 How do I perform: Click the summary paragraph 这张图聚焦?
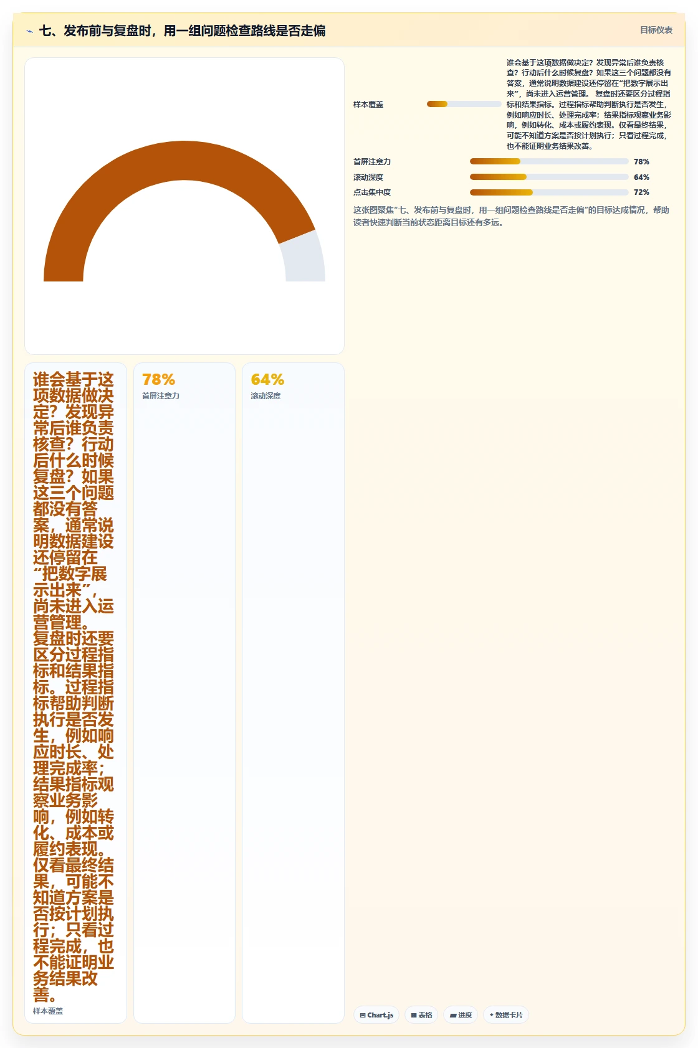click(x=511, y=216)
